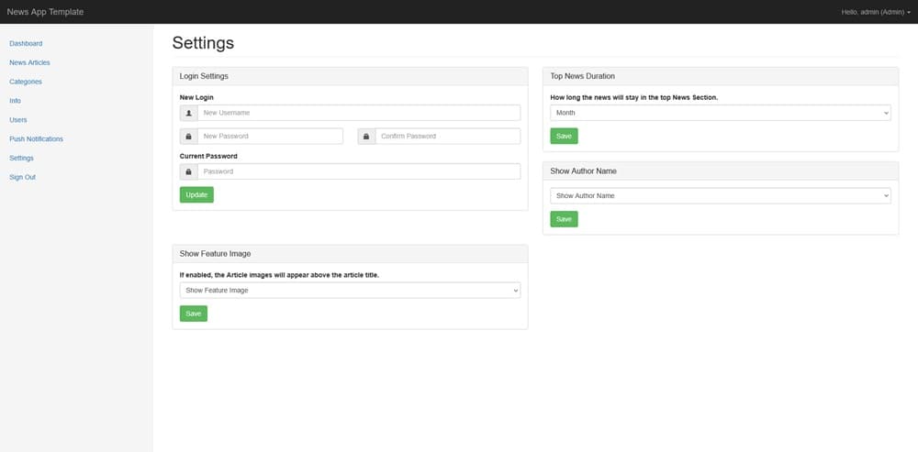The width and height of the screenshot is (918, 452).
Task: Go to Dashboard in the sidebar
Action: click(26, 44)
